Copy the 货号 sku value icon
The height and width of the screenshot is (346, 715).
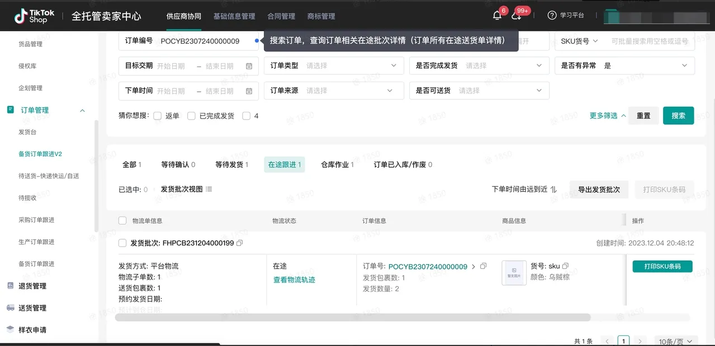pyautogui.click(x=565, y=266)
